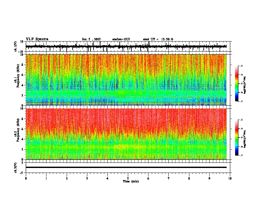Click the ch.3 flat voltage trace
This screenshot has width=259, height=200.
tap(126, 167)
